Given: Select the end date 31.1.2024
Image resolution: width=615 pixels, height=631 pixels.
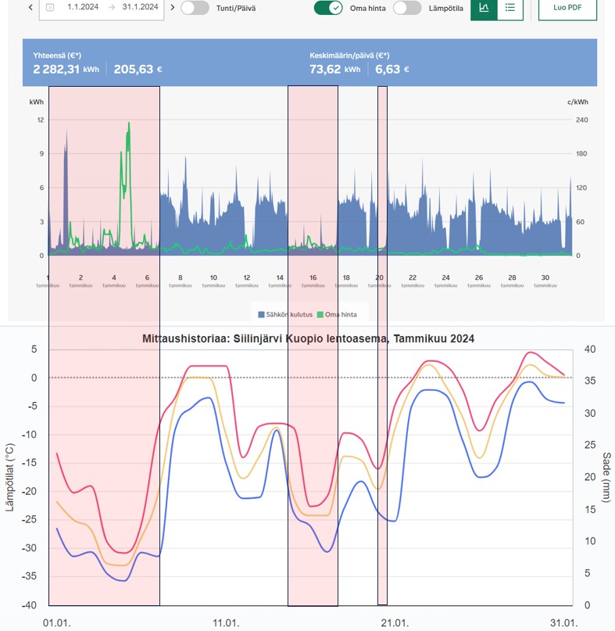Looking at the screenshot, I should pyautogui.click(x=141, y=7).
